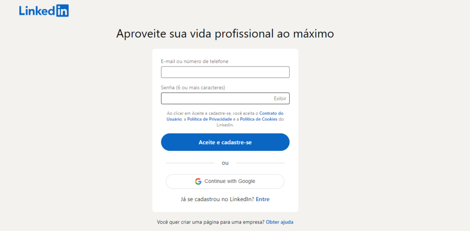
Task: Click the Google "G" icon
Action: tap(198, 181)
